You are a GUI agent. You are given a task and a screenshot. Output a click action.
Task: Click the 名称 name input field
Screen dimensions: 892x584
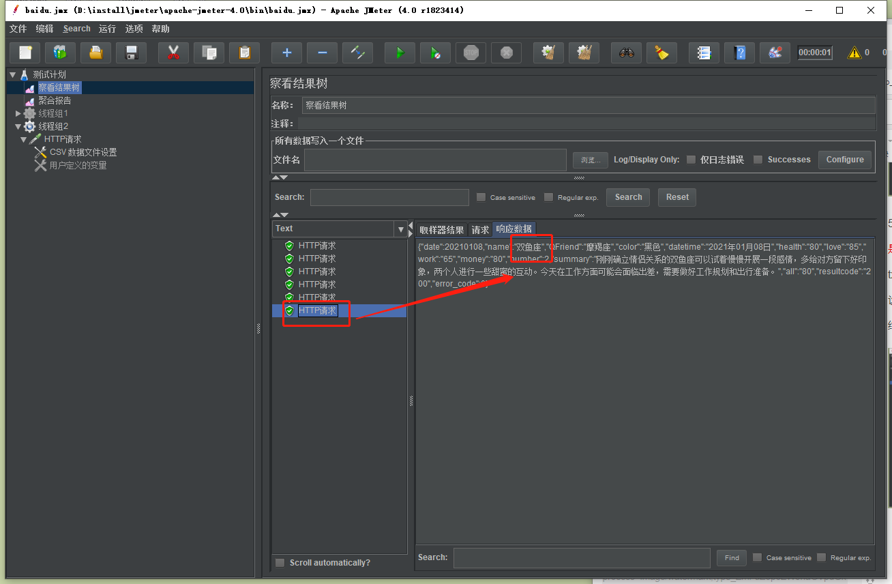589,105
